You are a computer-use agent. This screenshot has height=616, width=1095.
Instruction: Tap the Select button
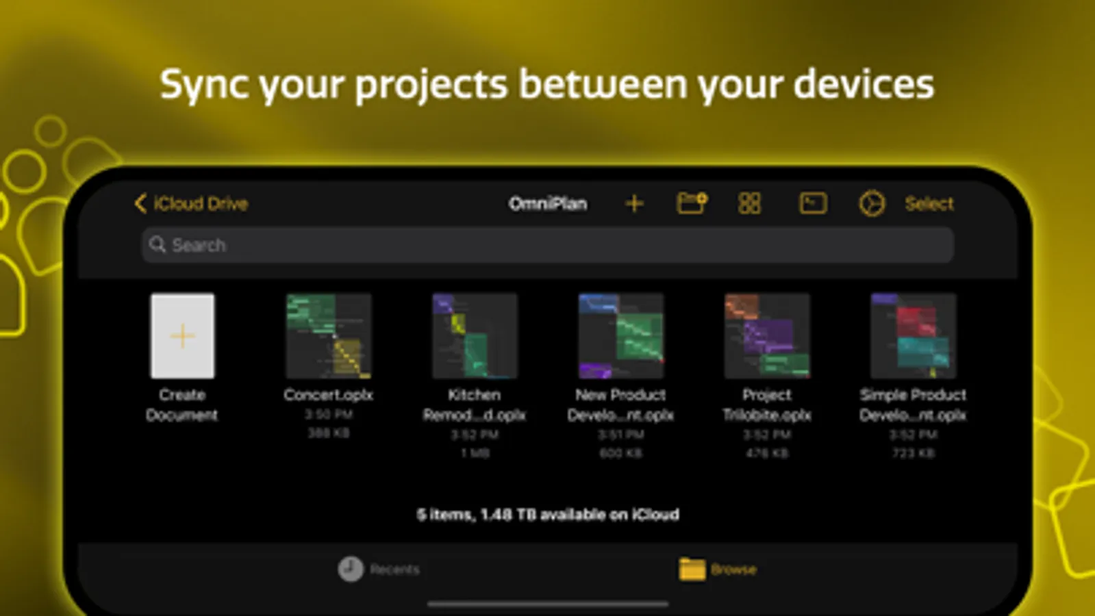[x=929, y=203]
